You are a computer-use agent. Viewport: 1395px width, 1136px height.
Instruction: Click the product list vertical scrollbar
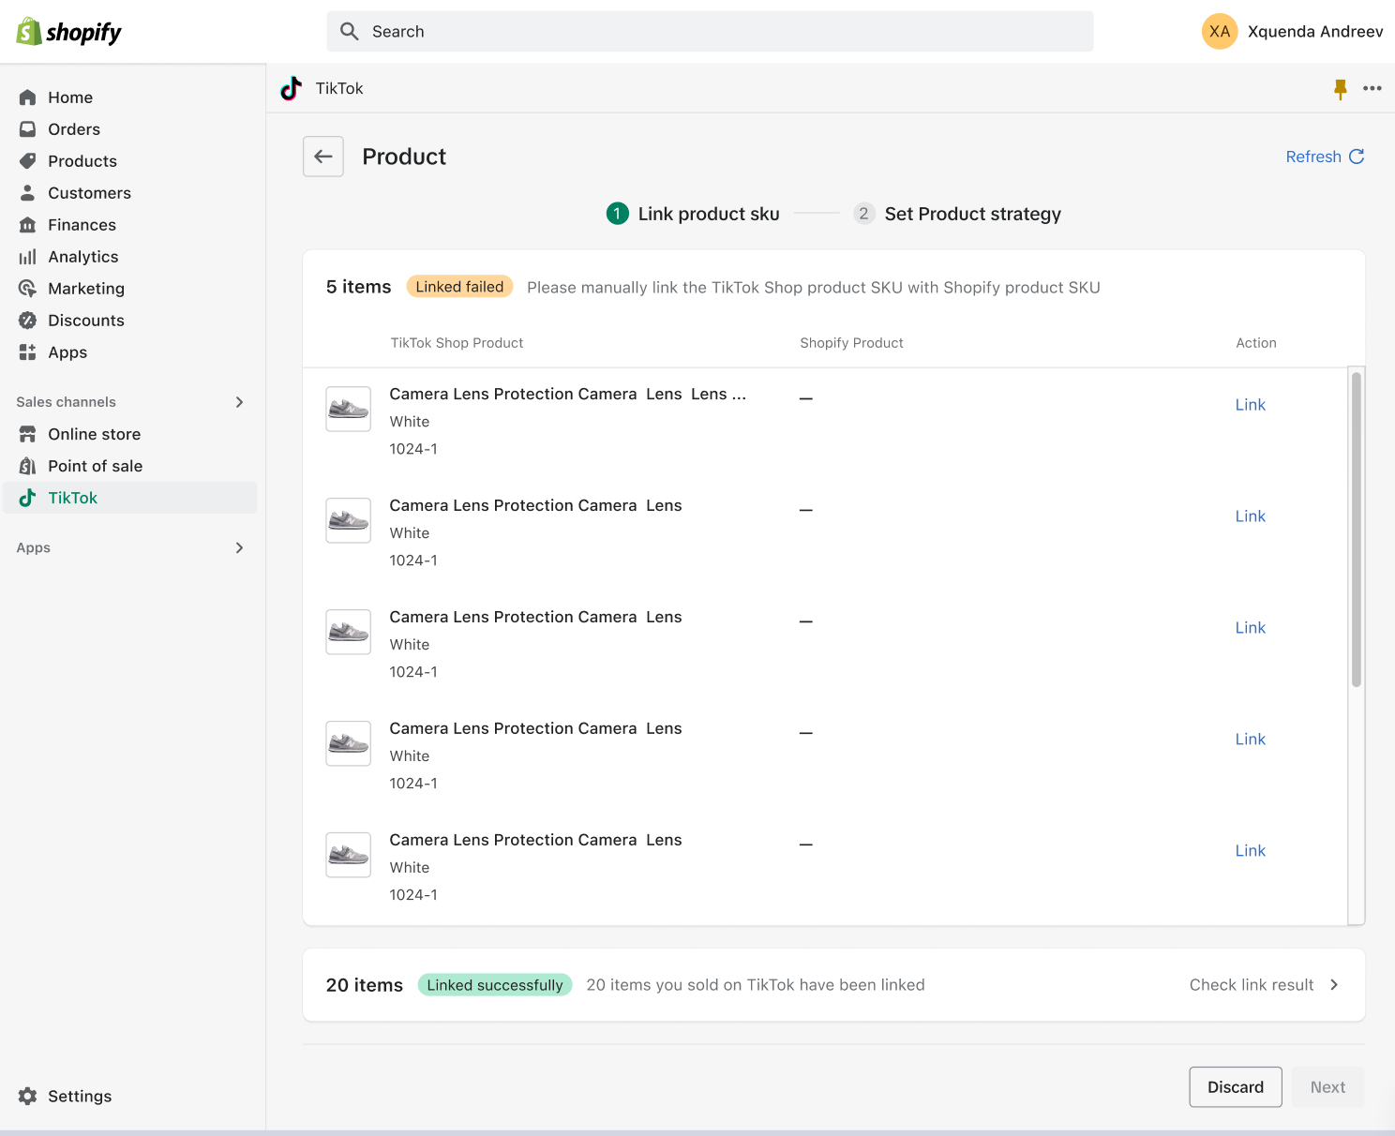tap(1356, 530)
